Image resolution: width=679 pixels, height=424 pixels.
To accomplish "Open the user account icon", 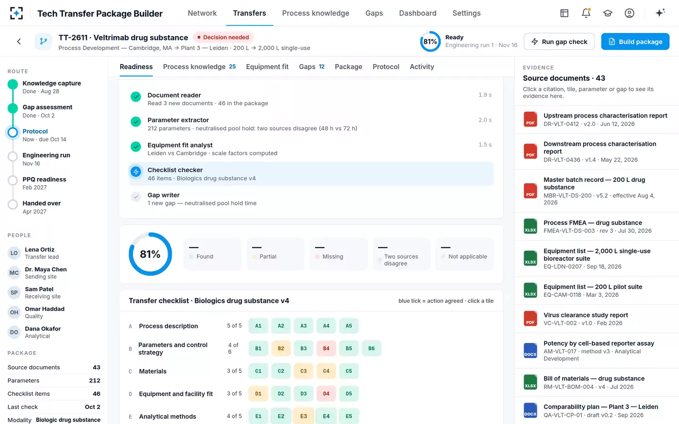I will 629,13.
